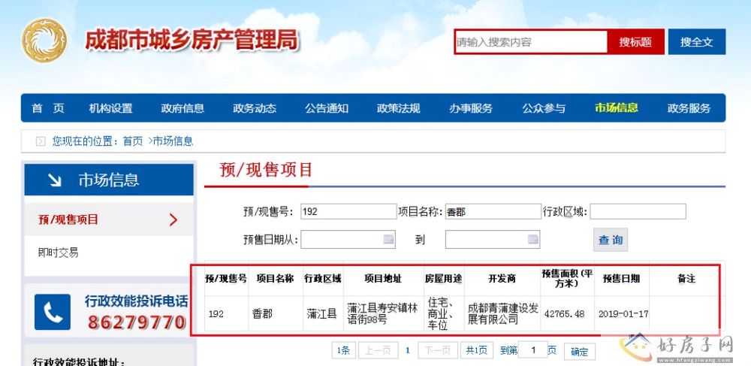Click the arrow icon beside 市场信息 sidebar header
The width and height of the screenshot is (751, 366).
(x=55, y=180)
